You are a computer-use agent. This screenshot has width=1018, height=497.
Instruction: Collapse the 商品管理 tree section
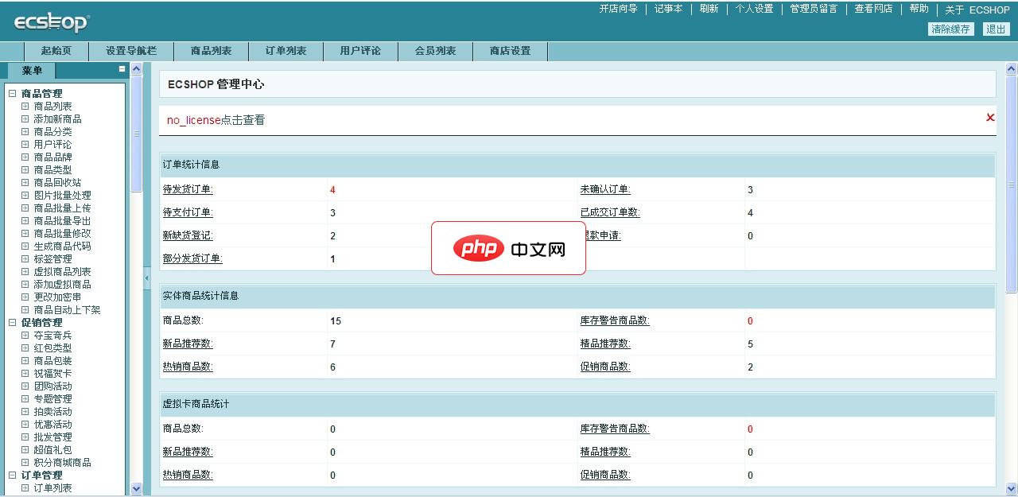tap(11, 93)
